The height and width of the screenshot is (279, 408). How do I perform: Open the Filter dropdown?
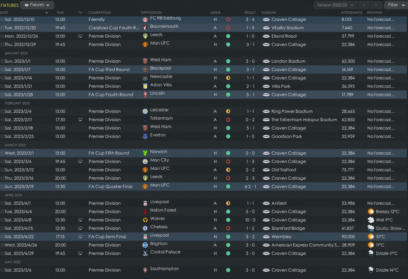(x=395, y=5)
